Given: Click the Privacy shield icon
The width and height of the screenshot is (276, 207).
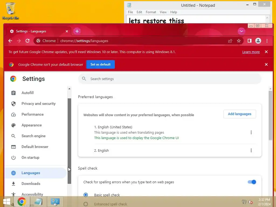Looking at the screenshot, I should pos(13,104).
